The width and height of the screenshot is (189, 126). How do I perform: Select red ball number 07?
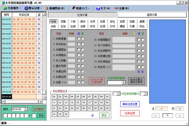(x=89, y=97)
